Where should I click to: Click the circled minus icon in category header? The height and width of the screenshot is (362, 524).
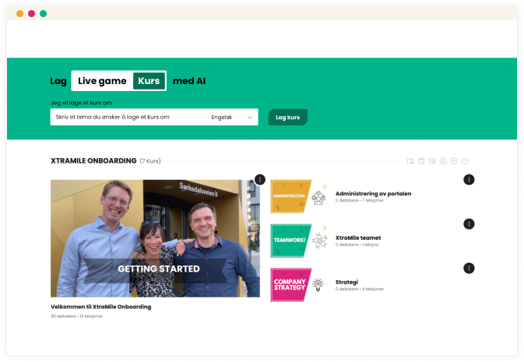click(x=465, y=161)
